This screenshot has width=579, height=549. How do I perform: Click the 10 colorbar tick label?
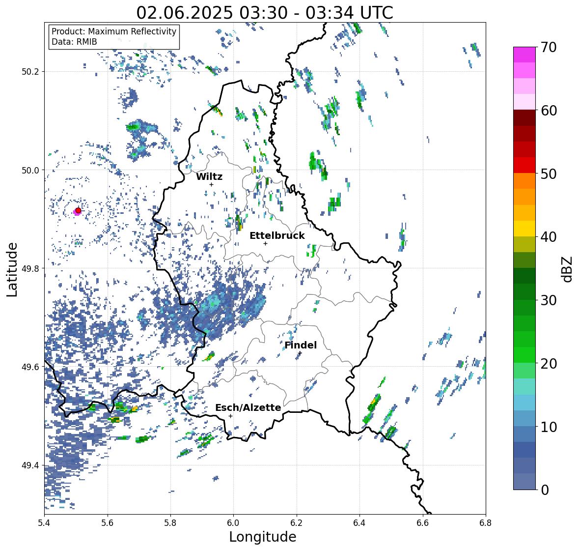[549, 427]
